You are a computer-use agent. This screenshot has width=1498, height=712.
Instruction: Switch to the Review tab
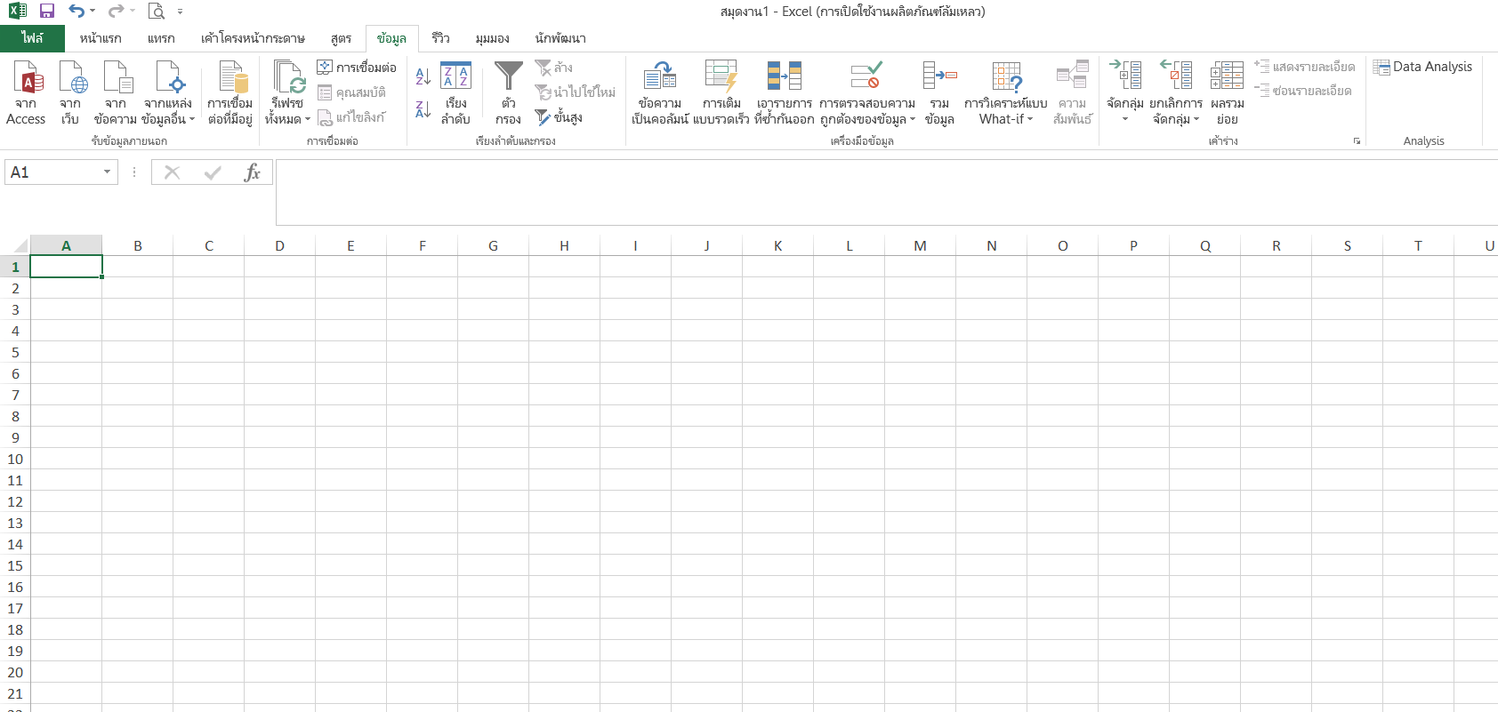point(440,38)
